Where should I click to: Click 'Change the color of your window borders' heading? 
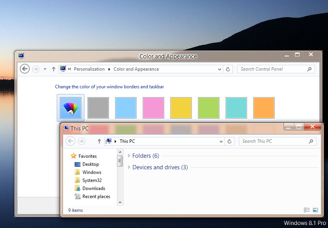(x=109, y=87)
